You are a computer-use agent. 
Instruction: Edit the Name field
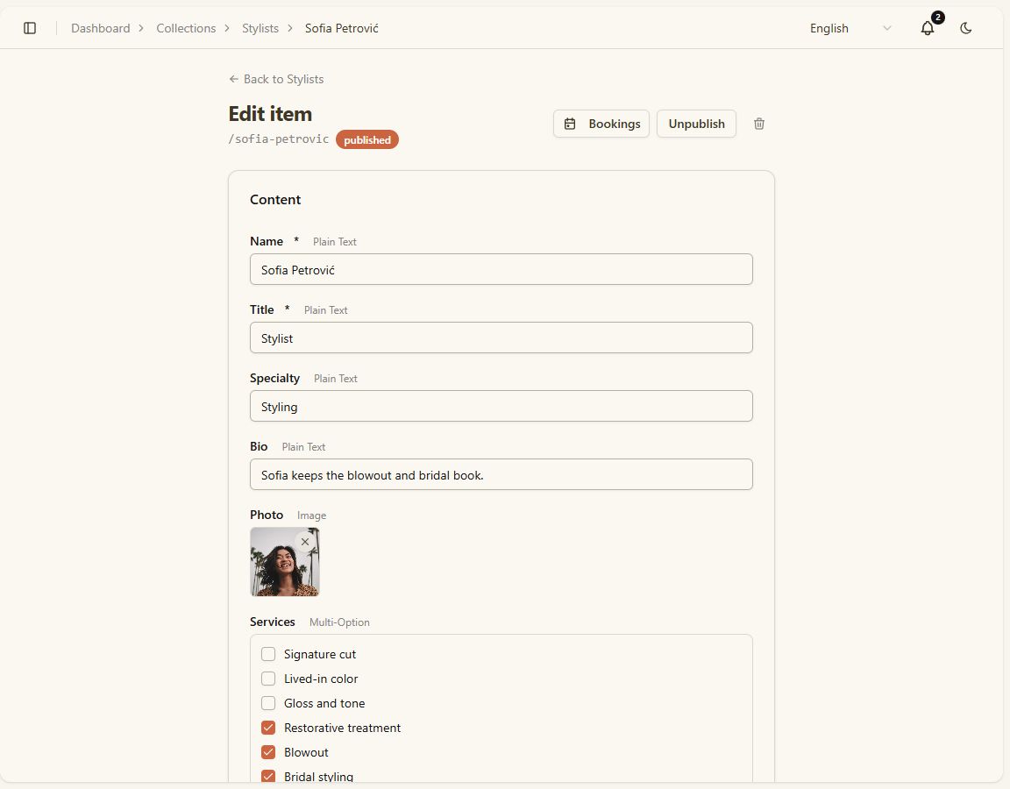(x=501, y=269)
